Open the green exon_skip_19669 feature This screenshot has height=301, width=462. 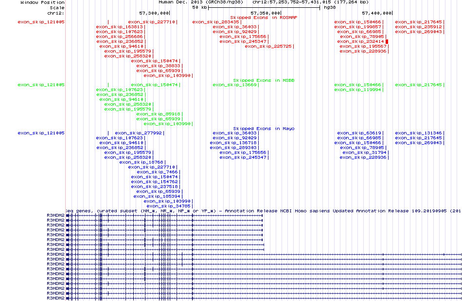234,85
